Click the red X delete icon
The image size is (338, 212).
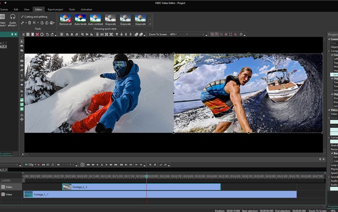(x=37, y=34)
